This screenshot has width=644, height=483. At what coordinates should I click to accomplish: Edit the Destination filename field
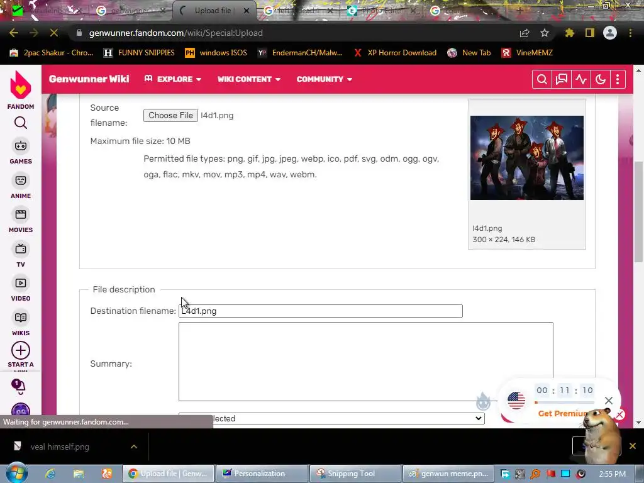point(320,311)
